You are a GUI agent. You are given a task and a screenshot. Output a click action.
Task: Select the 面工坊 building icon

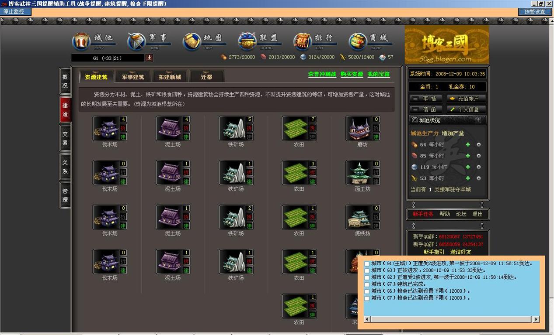[358, 173]
